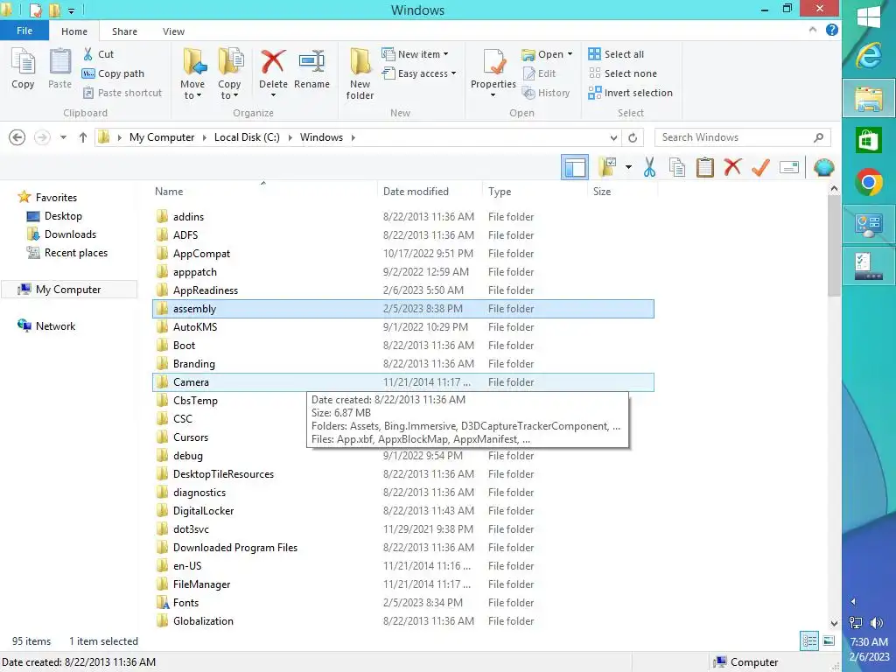Select My Computer in navigation pane
896x672 pixels.
click(x=68, y=290)
